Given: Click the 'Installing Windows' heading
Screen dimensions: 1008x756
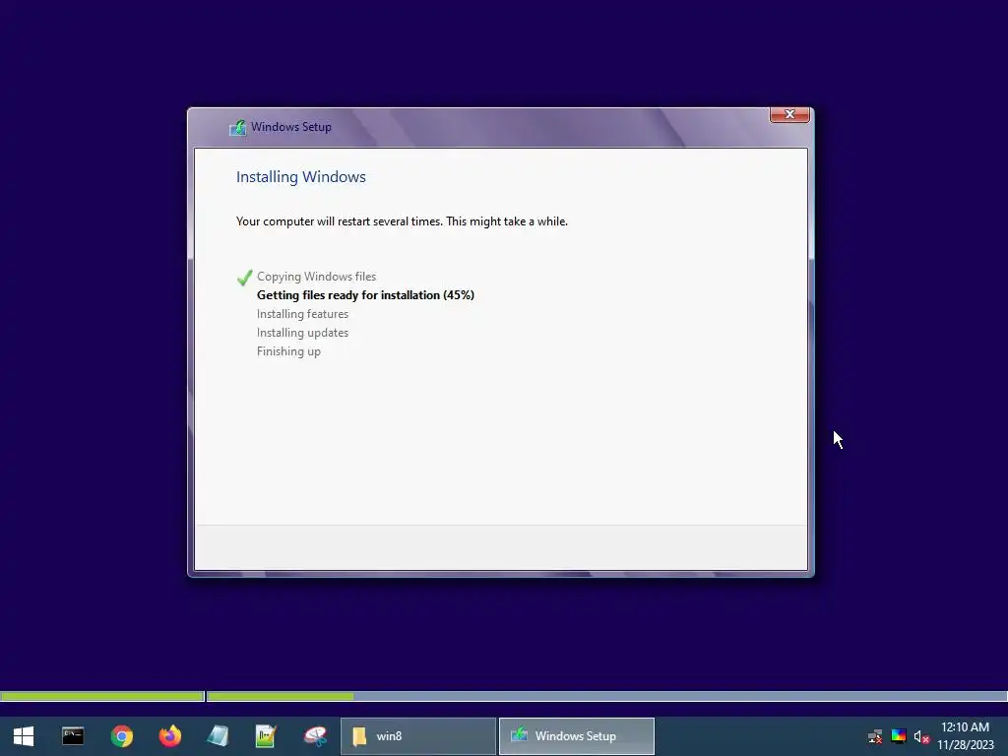Looking at the screenshot, I should 301,177.
